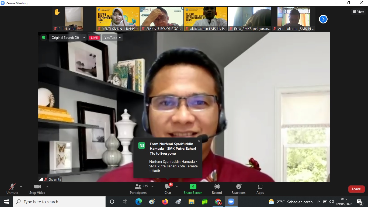Open Firefox from the taskbar
Image resolution: width=368 pixels, height=207 pixels.
point(165,202)
